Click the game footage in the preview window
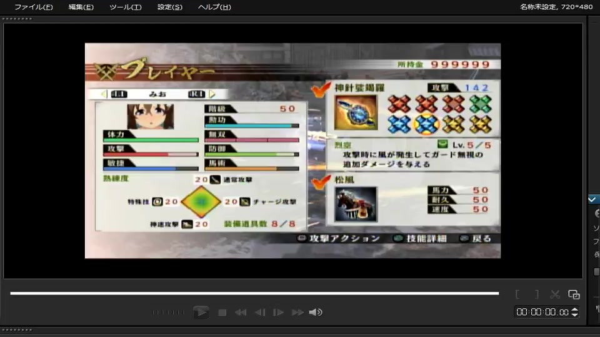The width and height of the screenshot is (600, 337). click(292, 151)
